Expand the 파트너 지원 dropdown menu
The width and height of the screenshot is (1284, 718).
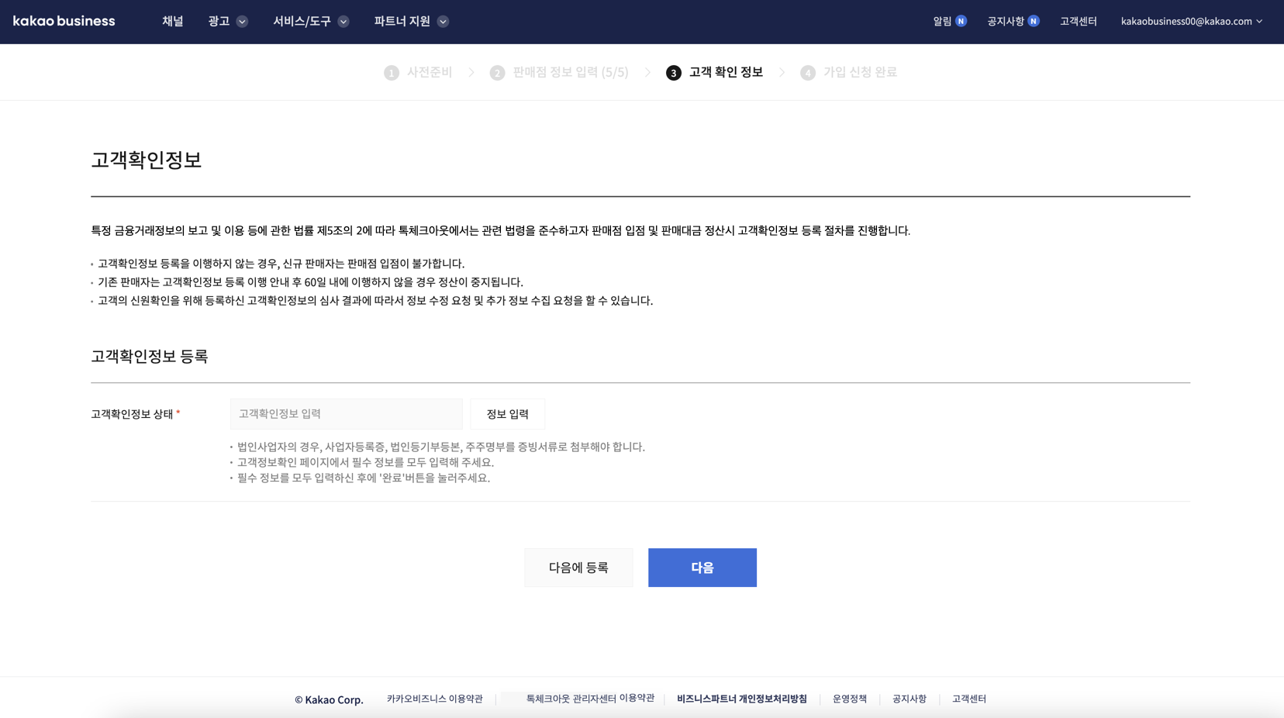(x=411, y=22)
